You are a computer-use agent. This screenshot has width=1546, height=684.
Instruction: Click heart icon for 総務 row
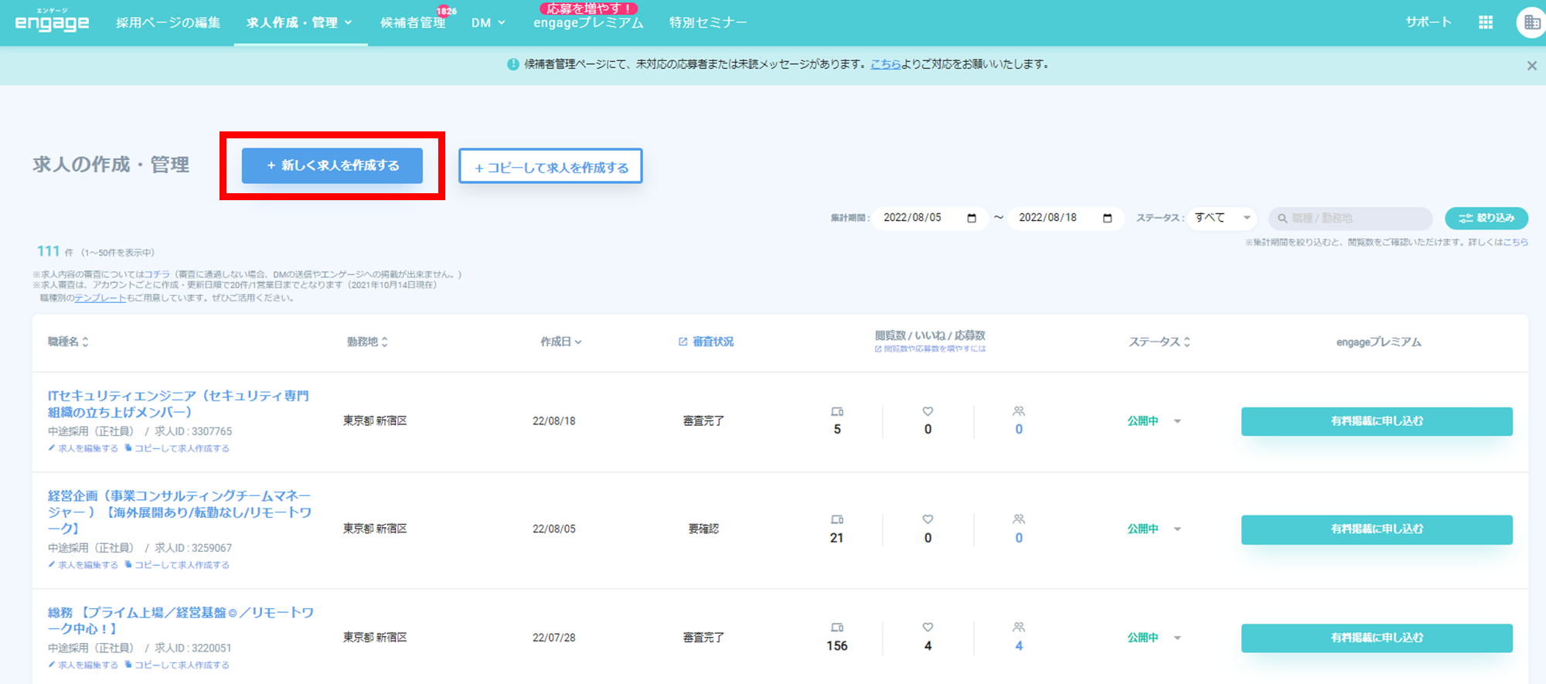coord(928,628)
